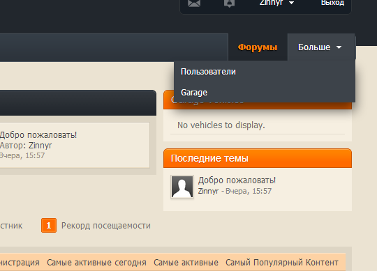The width and height of the screenshot is (377, 271).
Task: Open the Самые активные сегодня link
Action: tap(96, 263)
